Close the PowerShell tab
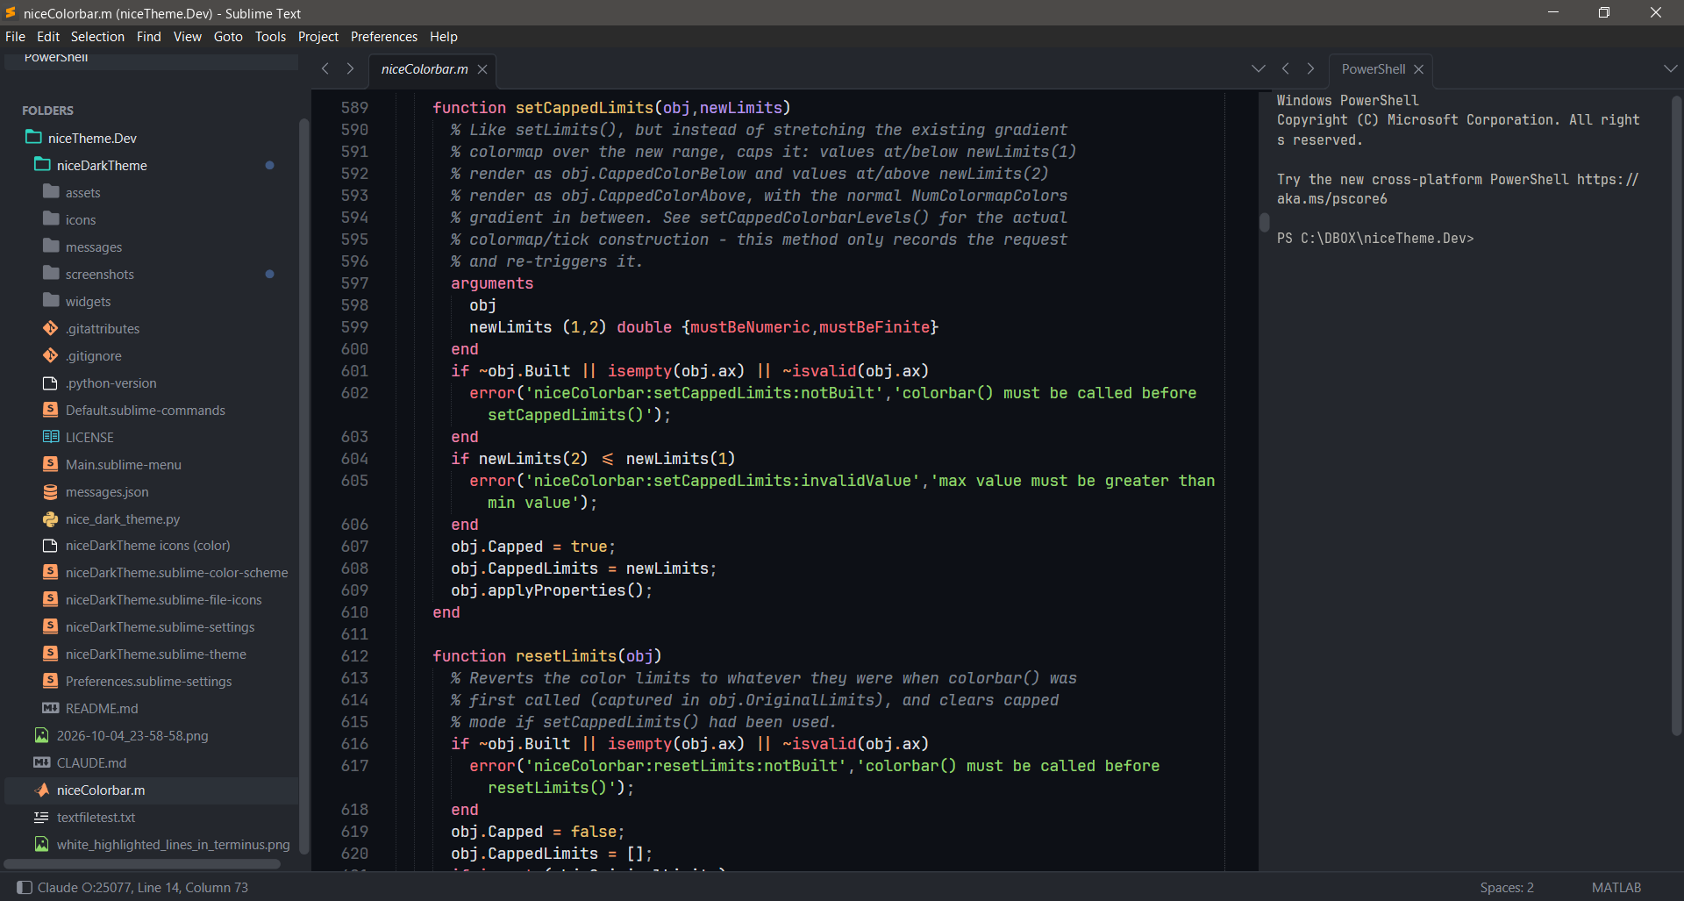This screenshot has height=901, width=1684. [1418, 69]
